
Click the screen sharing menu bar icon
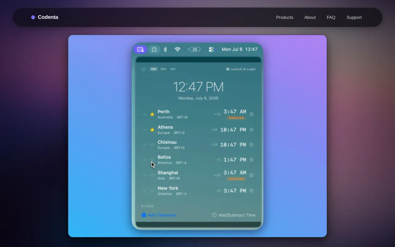pyautogui.click(x=140, y=49)
